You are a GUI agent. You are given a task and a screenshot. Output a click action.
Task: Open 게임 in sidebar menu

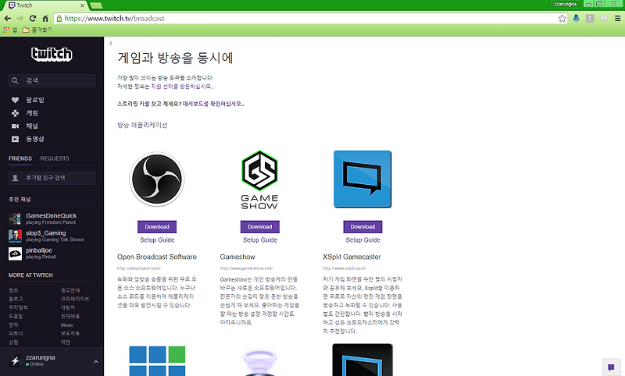32,113
